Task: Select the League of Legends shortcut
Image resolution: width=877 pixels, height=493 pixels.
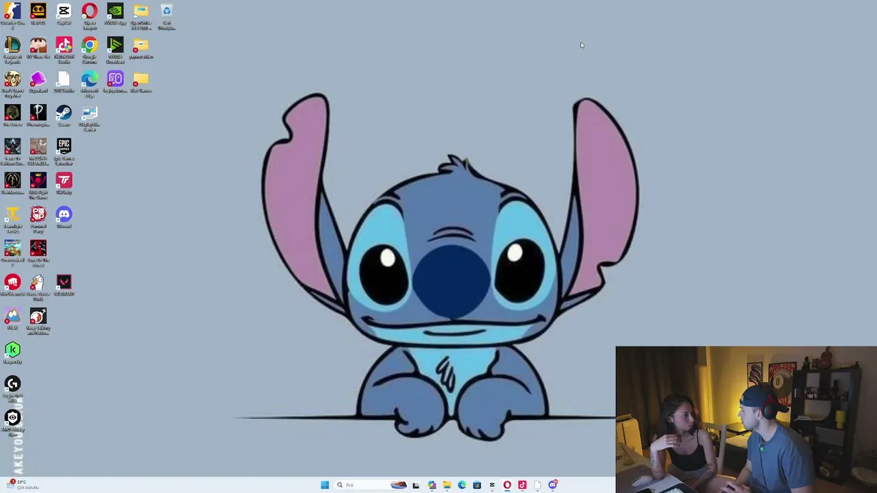Action: [x=12, y=51]
